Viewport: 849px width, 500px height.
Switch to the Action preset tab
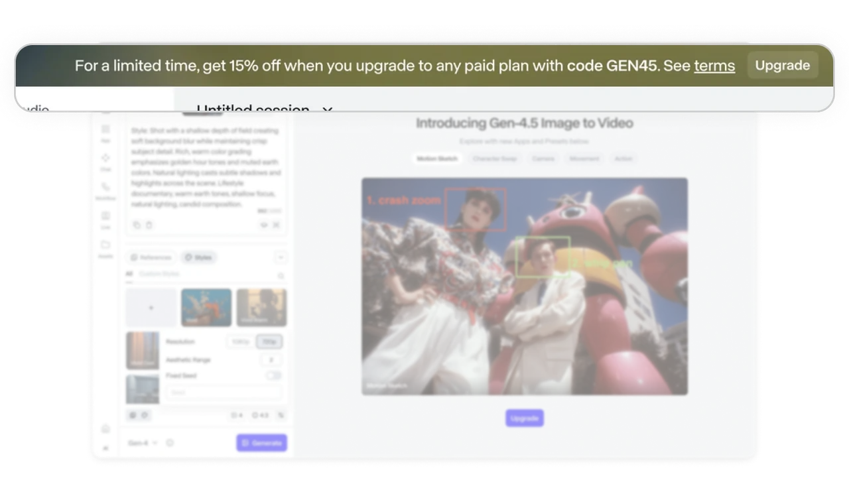click(623, 158)
